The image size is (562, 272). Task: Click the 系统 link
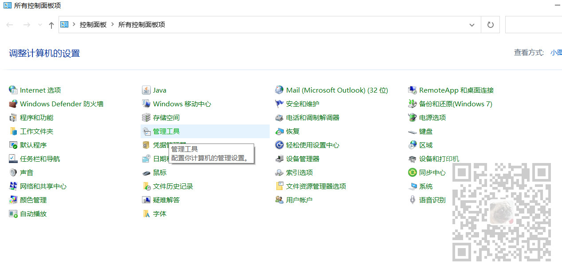tap(426, 186)
